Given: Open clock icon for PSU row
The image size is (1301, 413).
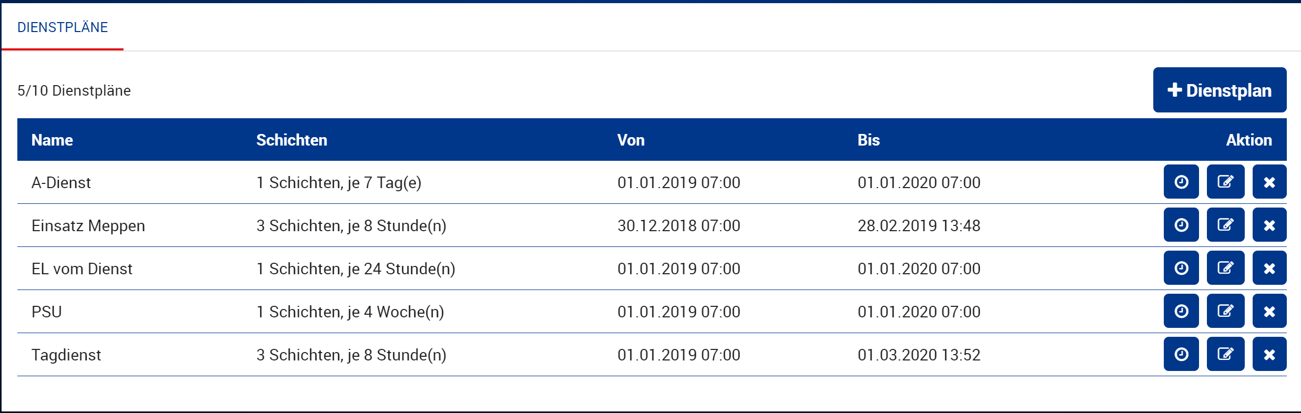Looking at the screenshot, I should pyautogui.click(x=1181, y=311).
